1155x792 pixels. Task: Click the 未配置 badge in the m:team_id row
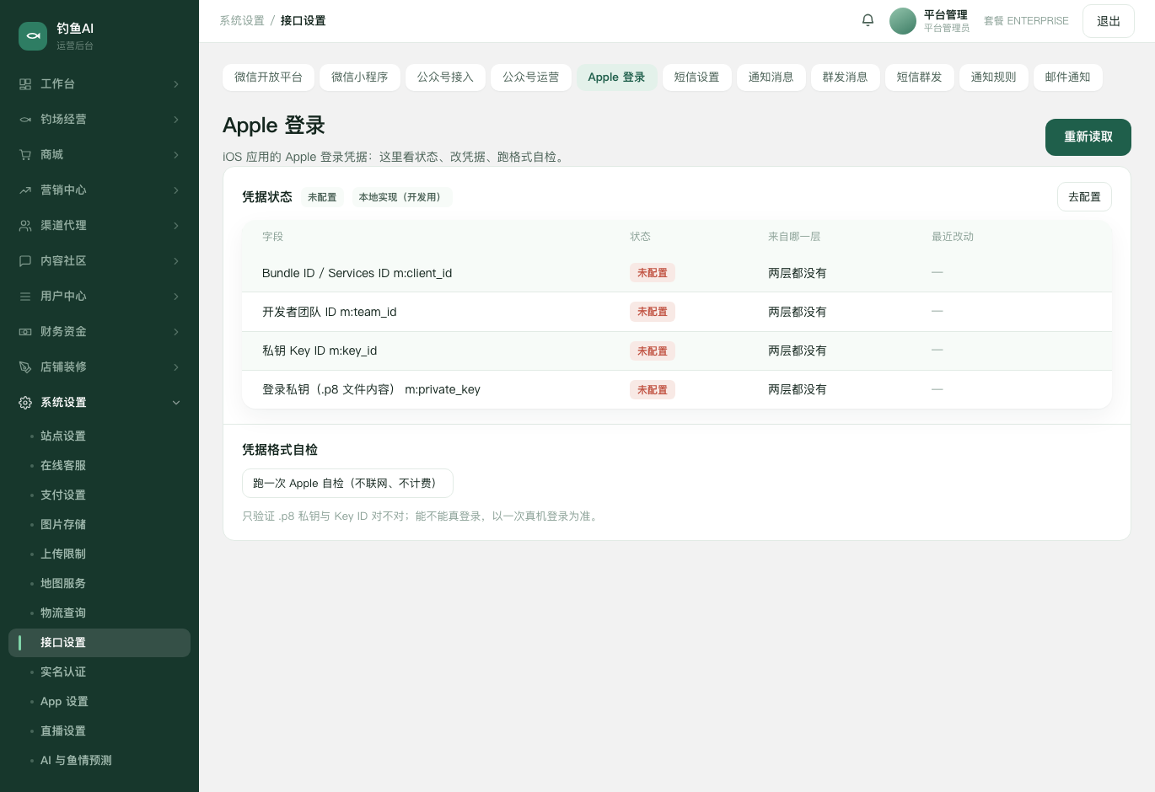click(653, 312)
